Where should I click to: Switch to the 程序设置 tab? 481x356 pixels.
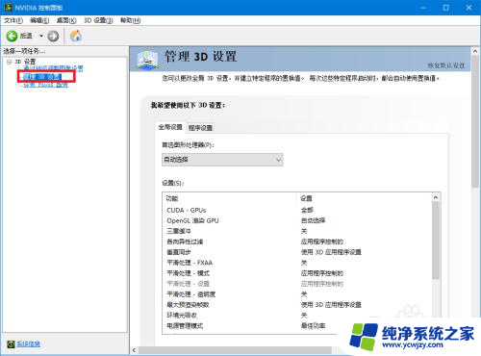[200, 128]
